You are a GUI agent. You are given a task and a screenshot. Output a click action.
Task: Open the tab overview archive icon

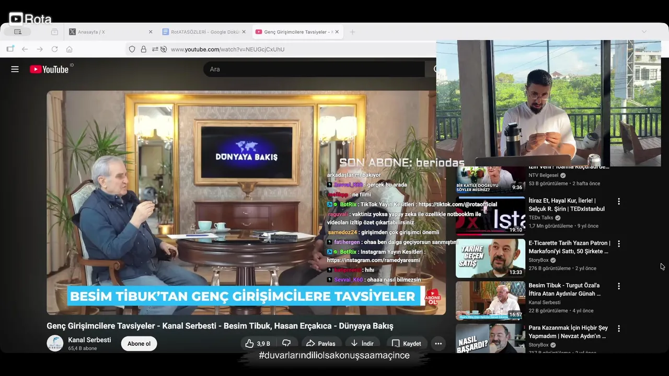click(54, 32)
